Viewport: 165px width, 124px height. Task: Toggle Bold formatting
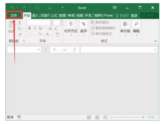(30, 28)
